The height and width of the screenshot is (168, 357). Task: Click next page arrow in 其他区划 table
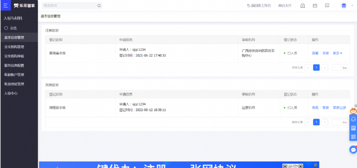(x=324, y=122)
